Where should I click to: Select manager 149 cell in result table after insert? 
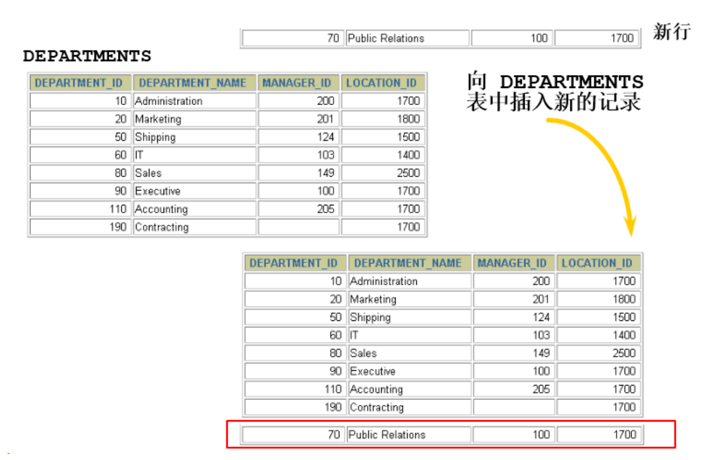(514, 353)
